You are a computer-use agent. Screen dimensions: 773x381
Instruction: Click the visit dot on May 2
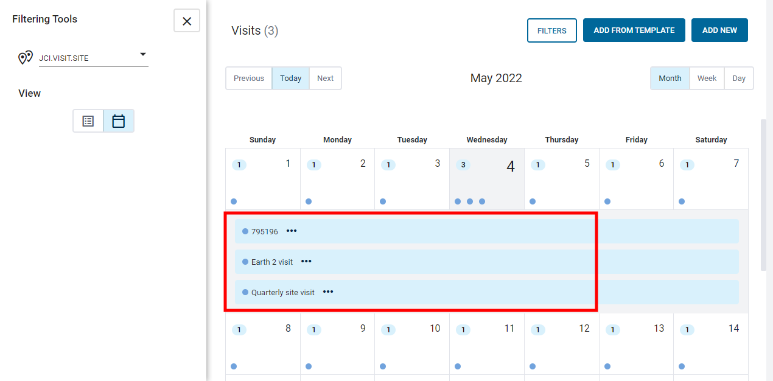[309, 201]
